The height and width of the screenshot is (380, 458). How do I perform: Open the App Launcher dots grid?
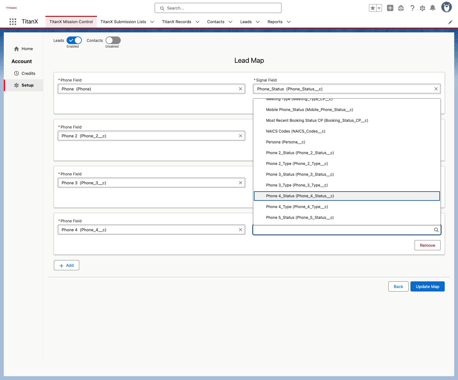(x=13, y=22)
